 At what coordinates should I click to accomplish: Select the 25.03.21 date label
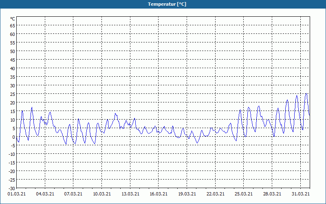click(x=243, y=194)
